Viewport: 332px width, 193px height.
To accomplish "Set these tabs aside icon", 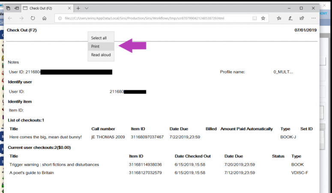I will click(x=17, y=8).
